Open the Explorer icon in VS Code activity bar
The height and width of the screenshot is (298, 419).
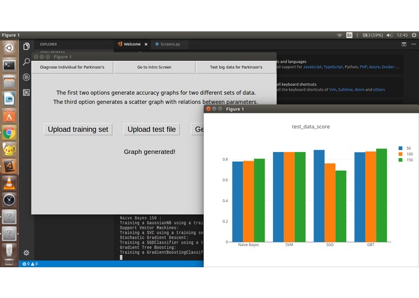click(x=26, y=46)
